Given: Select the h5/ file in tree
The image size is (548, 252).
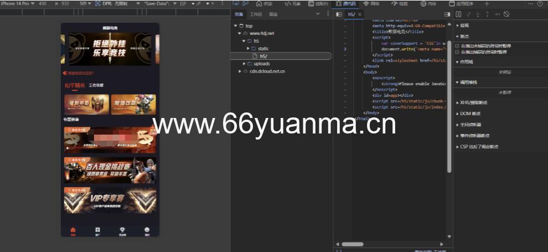Looking at the screenshot, I should 280,56.
